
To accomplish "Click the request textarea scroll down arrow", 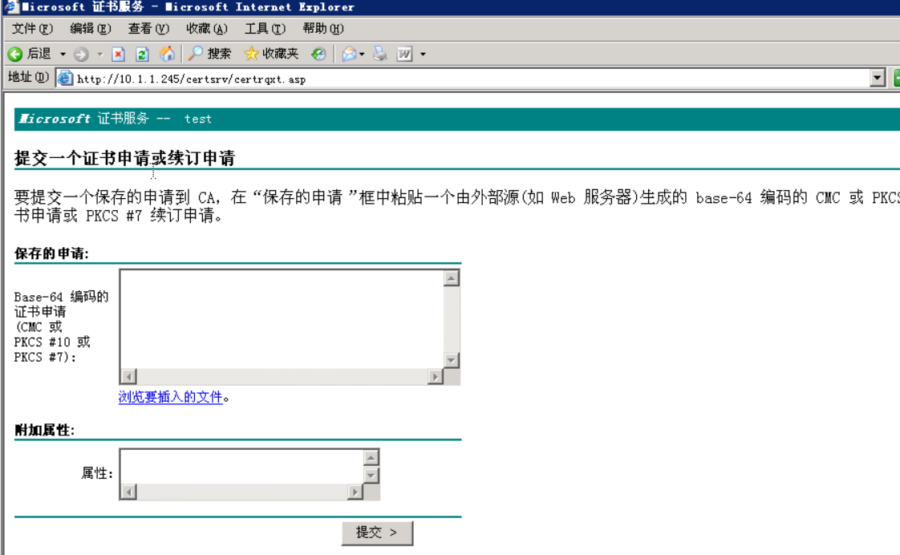I will coord(451,360).
